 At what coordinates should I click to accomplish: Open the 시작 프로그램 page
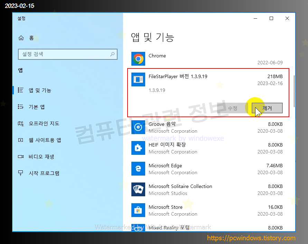pyautogui.click(x=67, y=173)
